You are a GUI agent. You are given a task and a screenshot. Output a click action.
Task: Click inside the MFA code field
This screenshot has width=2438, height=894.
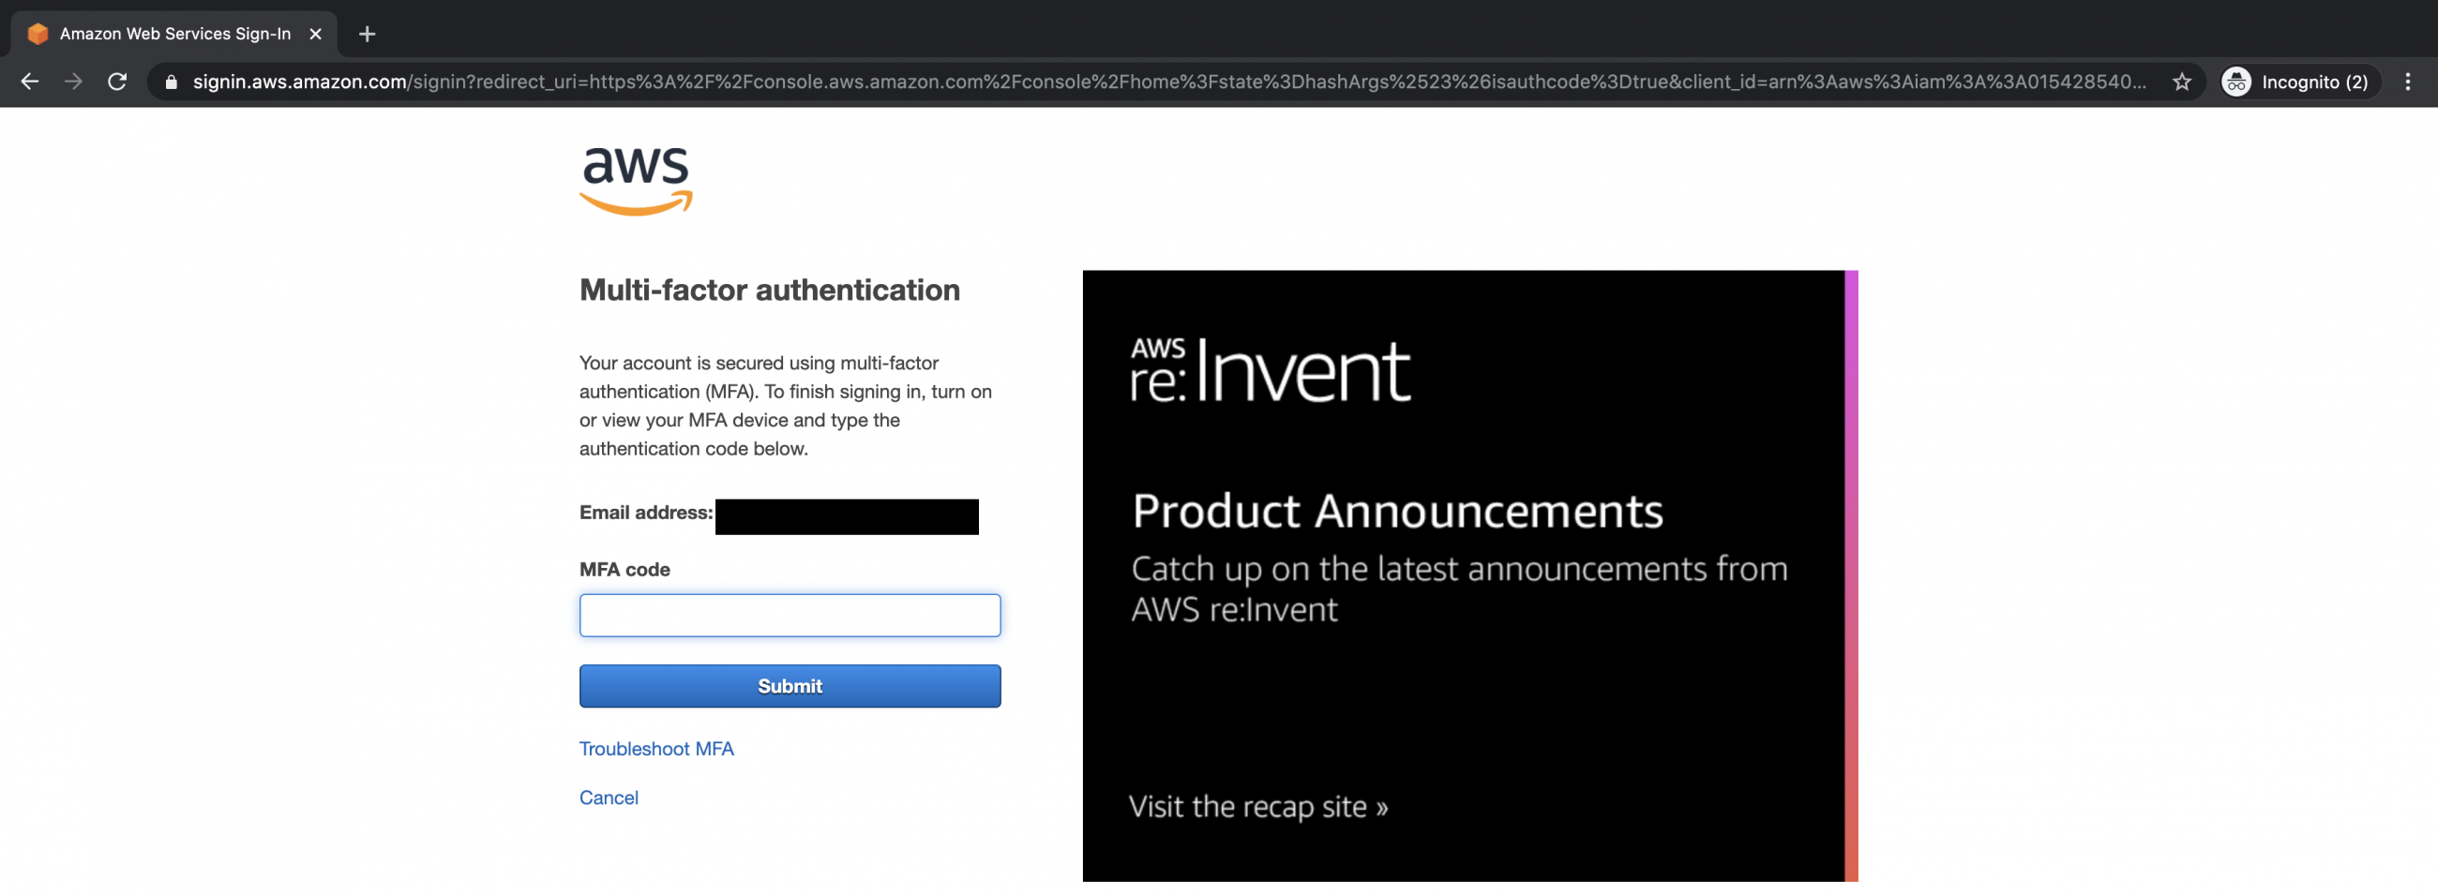coord(790,615)
